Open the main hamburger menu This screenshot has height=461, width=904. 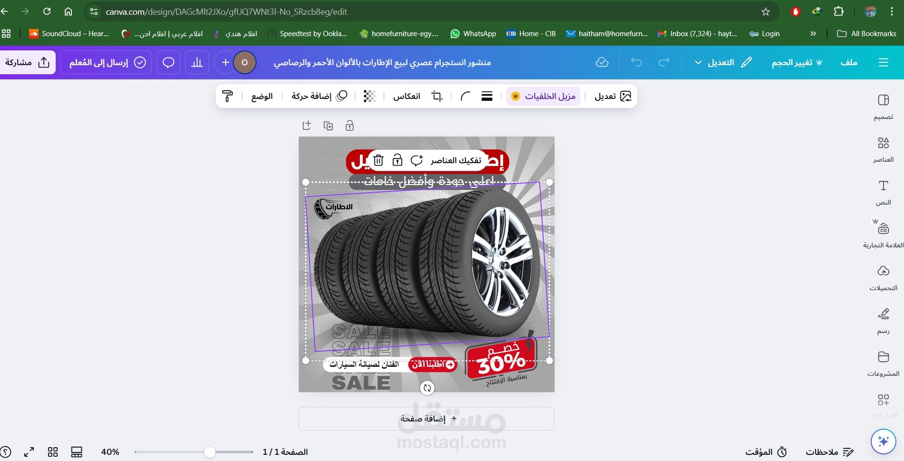[x=884, y=62]
